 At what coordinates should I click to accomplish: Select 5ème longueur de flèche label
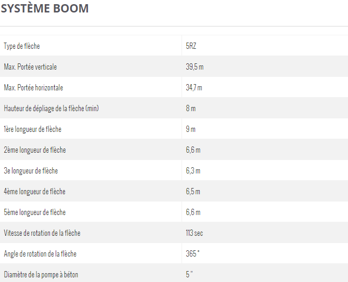[x=34, y=212]
